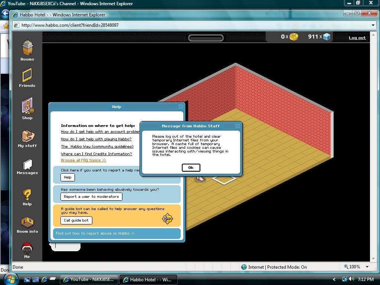This screenshot has height=285, width=380.
Task: Open Browse all FAQ topics link
Action: tap(83, 160)
